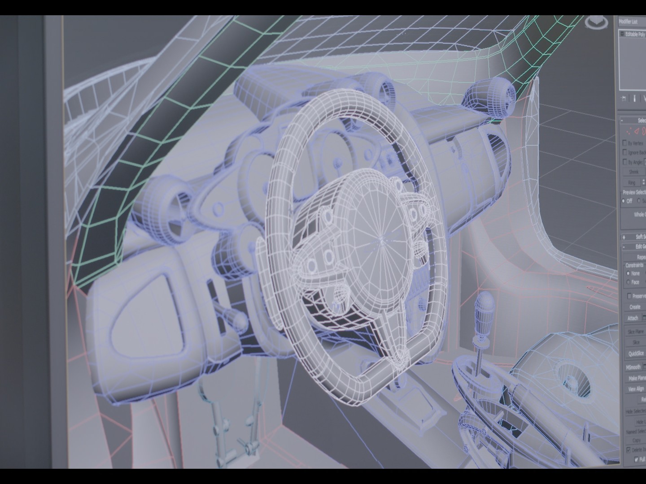Image resolution: width=646 pixels, height=484 pixels.
Task: Click the QuickSlice button
Action: click(635, 354)
